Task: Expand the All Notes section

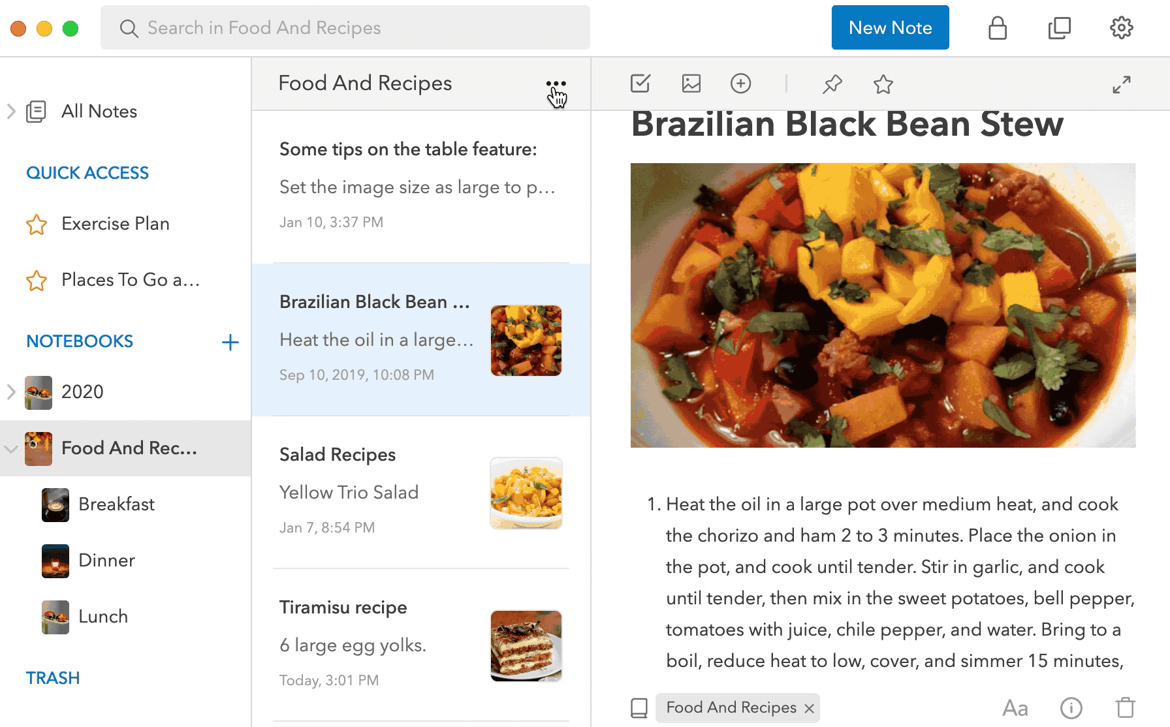Action: [x=11, y=111]
